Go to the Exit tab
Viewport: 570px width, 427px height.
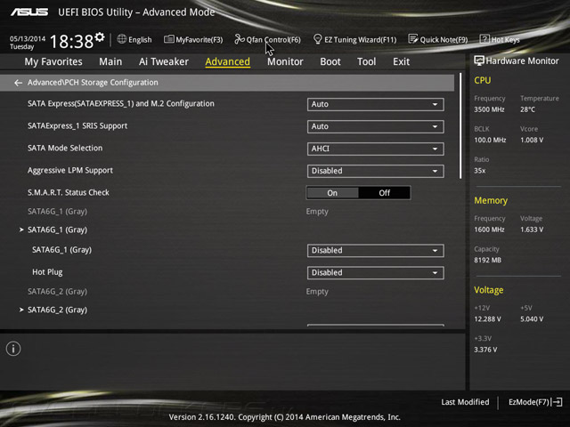coord(402,61)
